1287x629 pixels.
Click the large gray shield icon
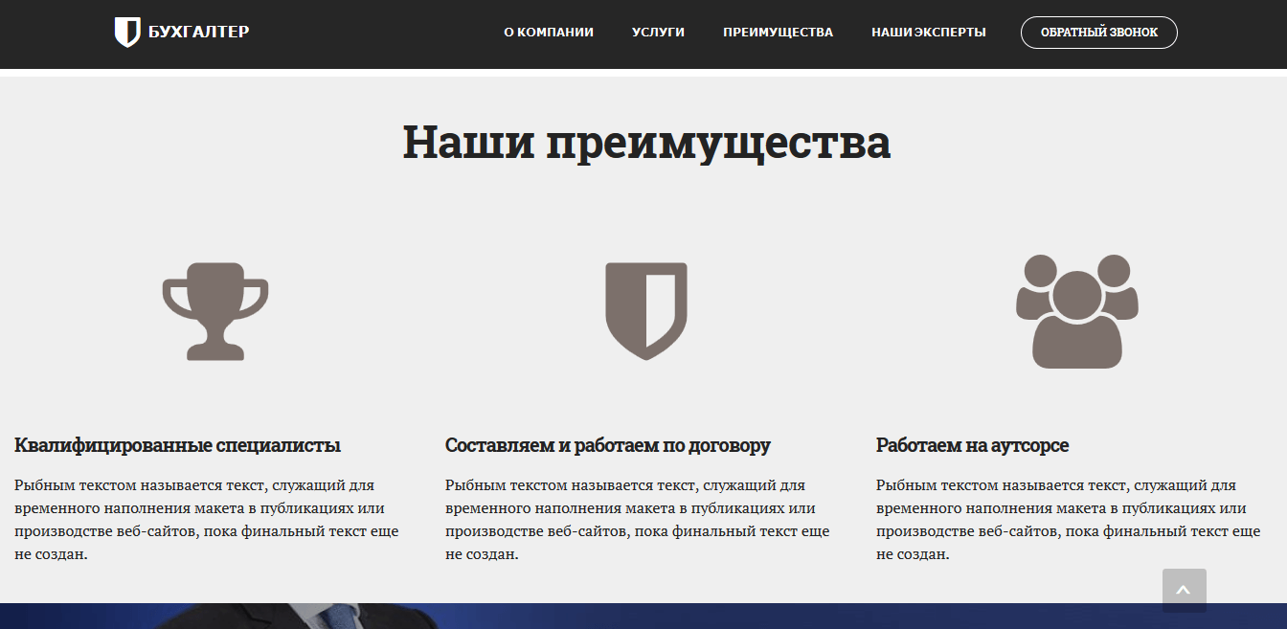[x=646, y=311]
